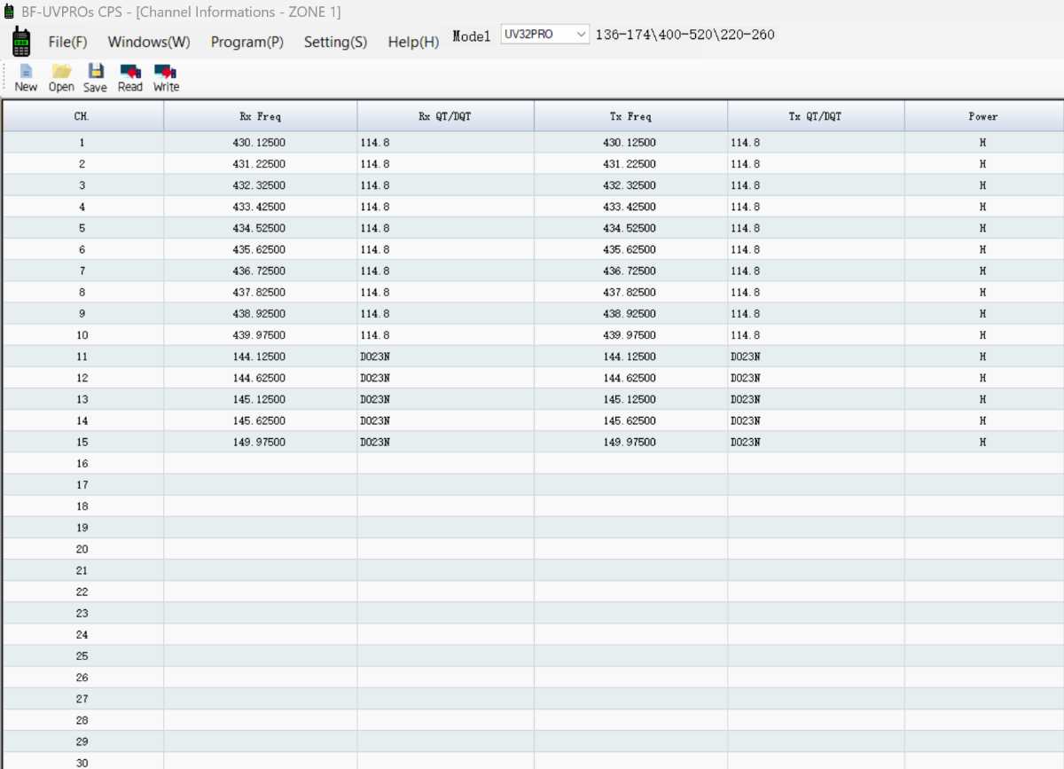Screen dimensions: 1064x769
Task: Open the Setting(S) menu
Action: pyautogui.click(x=335, y=42)
